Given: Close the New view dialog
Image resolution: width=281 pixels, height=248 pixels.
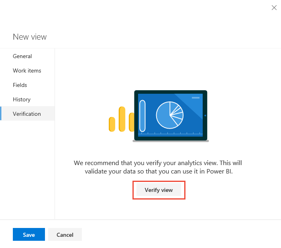Looking at the screenshot, I should point(274,8).
